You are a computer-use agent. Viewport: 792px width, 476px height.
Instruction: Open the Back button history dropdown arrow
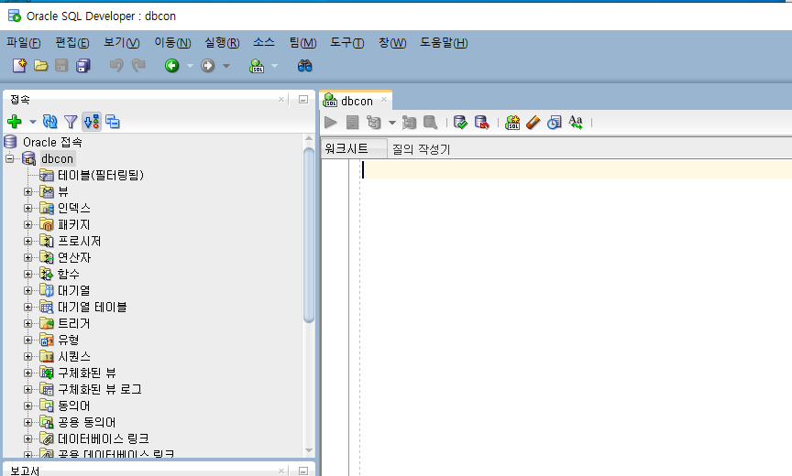[x=190, y=66]
